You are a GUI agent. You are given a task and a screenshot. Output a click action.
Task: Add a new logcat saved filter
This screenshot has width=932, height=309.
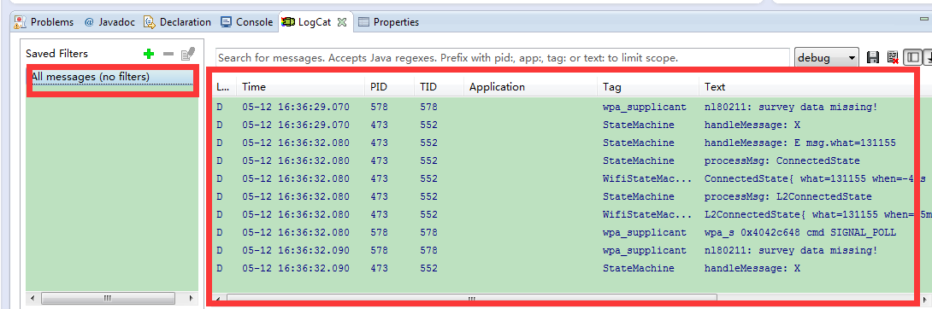(x=149, y=54)
